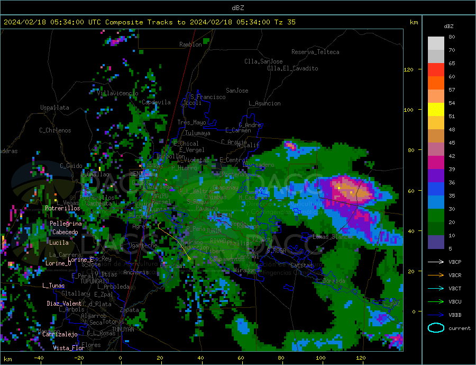The height and width of the screenshot is (365, 476).
Task: Click the Lomas_Blancas place label
Action: click(x=333, y=237)
